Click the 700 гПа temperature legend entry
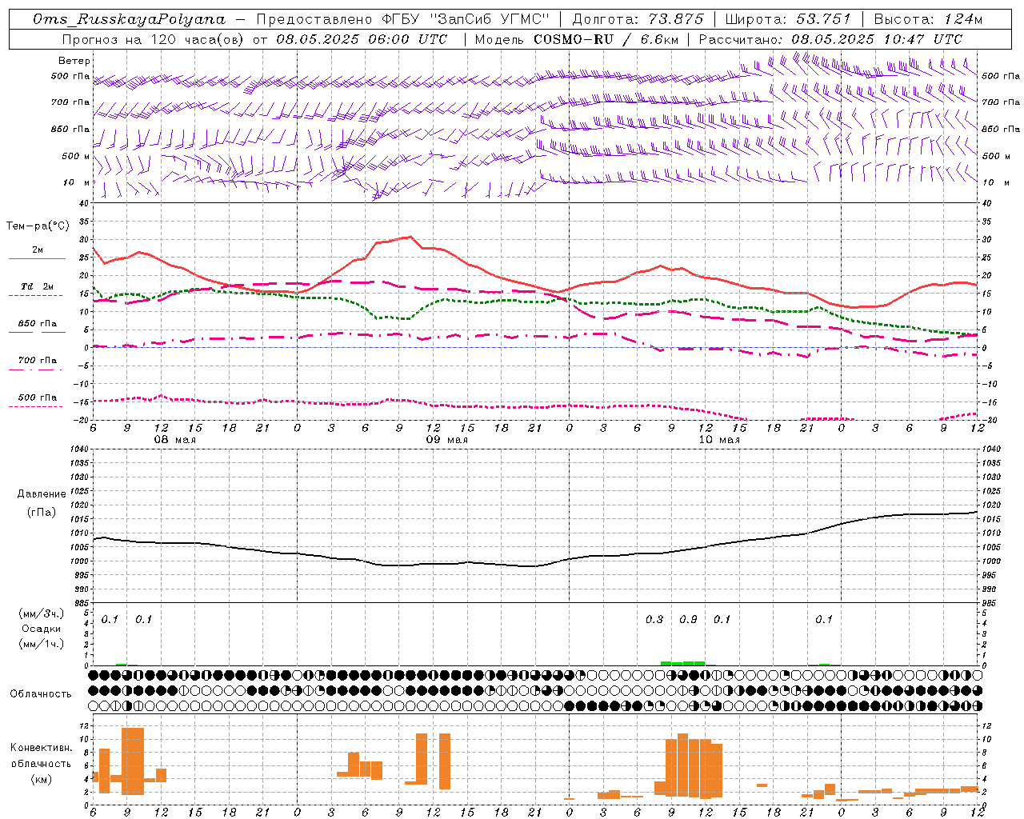 pyautogui.click(x=38, y=361)
